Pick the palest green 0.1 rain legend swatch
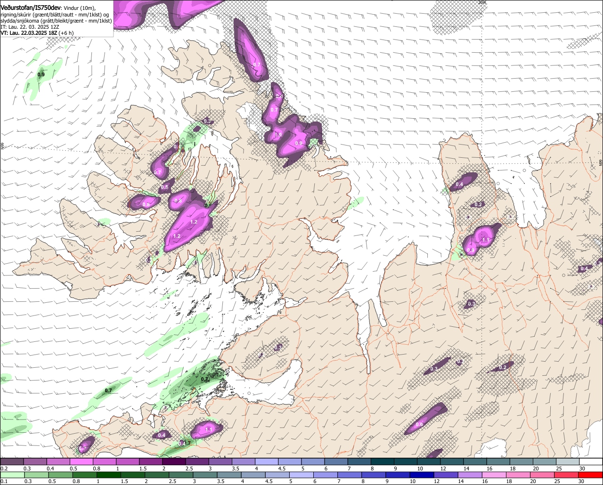 coord(11,475)
